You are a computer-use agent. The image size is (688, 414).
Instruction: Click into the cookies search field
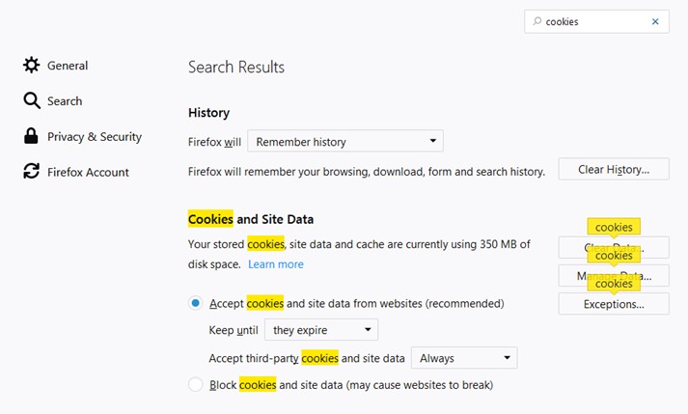596,21
